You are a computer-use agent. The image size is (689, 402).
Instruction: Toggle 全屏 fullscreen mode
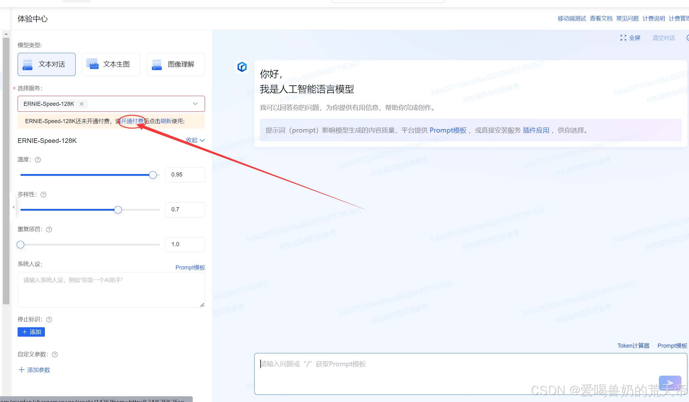[630, 38]
